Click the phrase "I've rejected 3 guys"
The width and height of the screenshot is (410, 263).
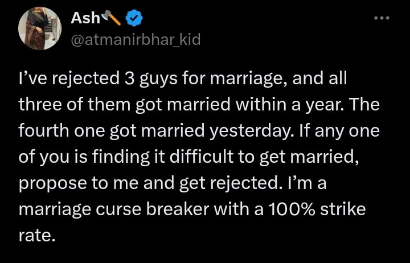point(79,80)
